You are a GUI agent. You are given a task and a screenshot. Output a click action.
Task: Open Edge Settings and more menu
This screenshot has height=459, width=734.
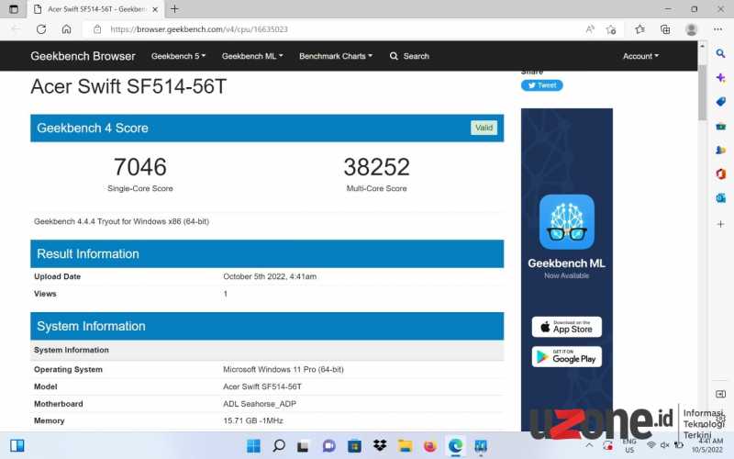pos(718,29)
